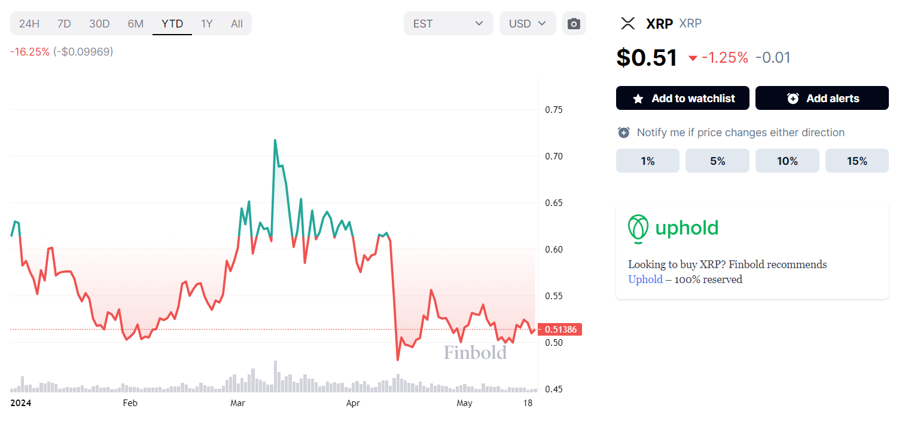The height and width of the screenshot is (424, 908).
Task: Switch to the 24H timeframe tab
Action: click(x=29, y=24)
